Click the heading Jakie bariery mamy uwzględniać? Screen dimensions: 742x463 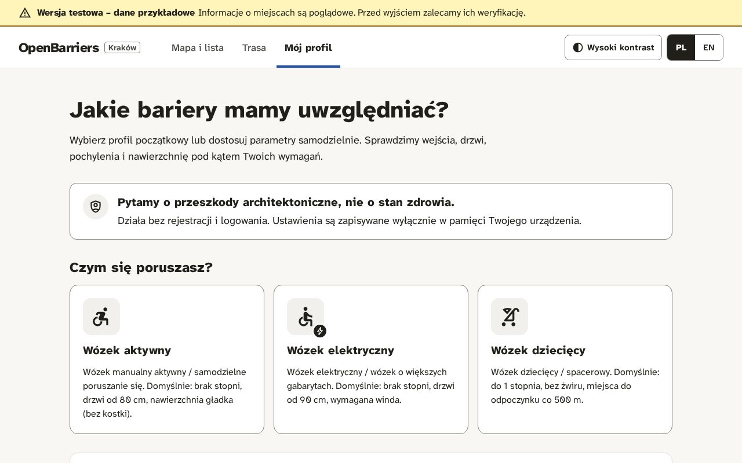pos(259,110)
